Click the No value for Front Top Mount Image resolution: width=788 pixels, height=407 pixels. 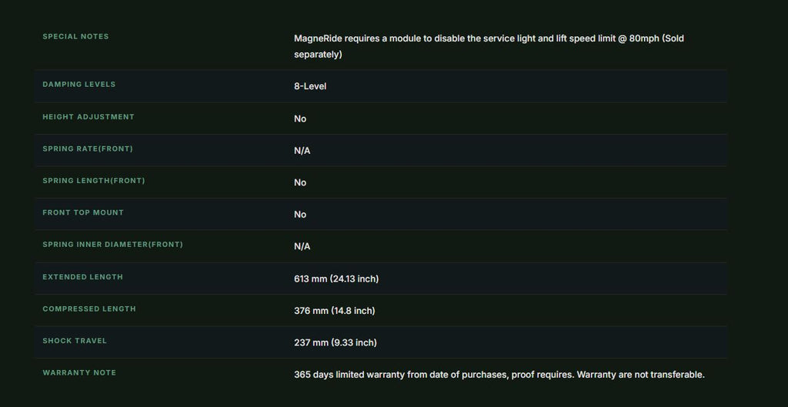coord(300,215)
